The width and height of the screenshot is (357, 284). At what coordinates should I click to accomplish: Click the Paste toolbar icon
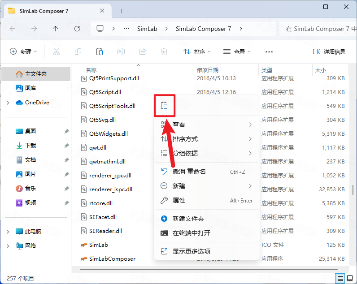(100, 52)
